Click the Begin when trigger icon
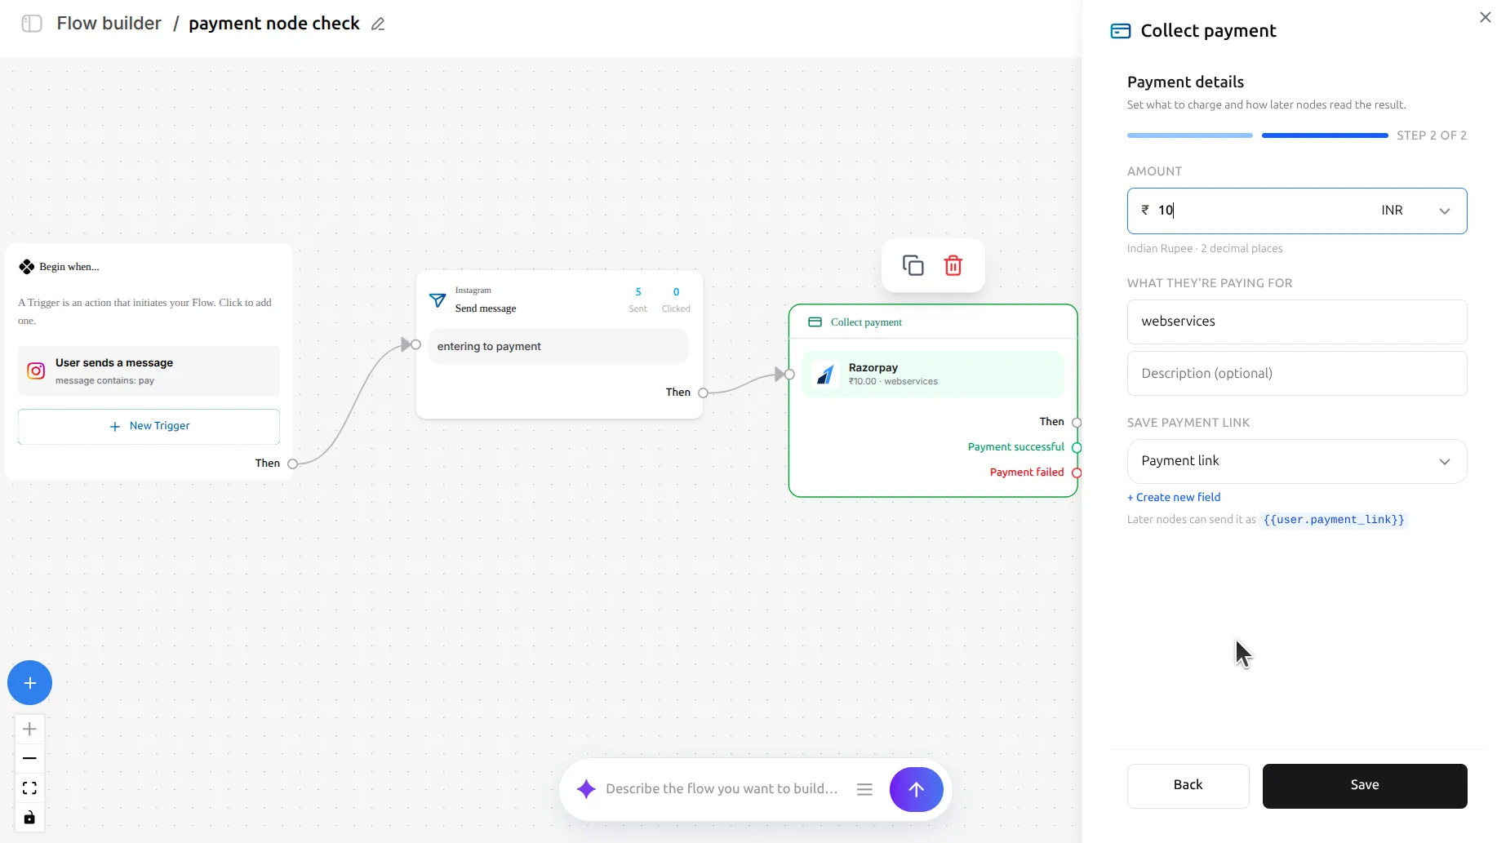 tap(27, 267)
